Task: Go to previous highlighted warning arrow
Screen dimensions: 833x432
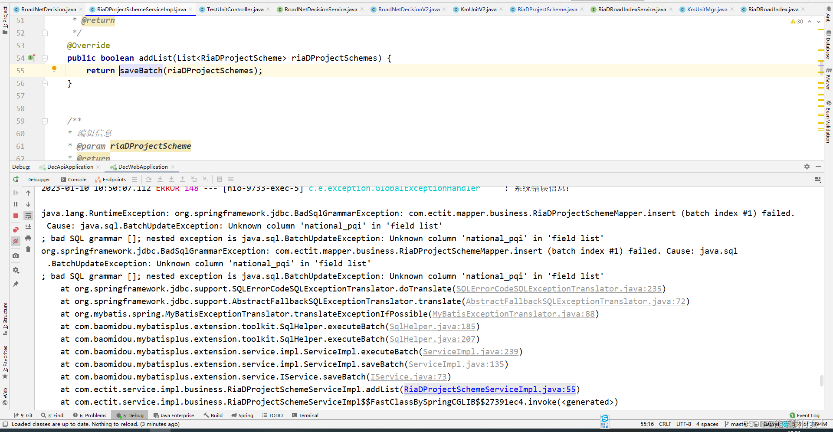Action: [x=810, y=22]
